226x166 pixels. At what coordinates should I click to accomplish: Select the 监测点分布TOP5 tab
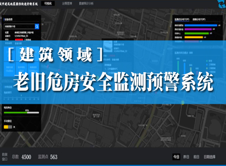click(x=182, y=19)
